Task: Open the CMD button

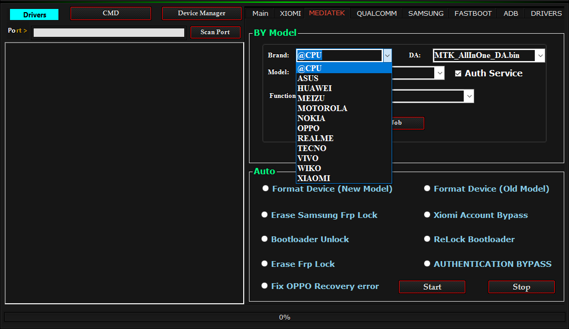Action: (x=111, y=13)
